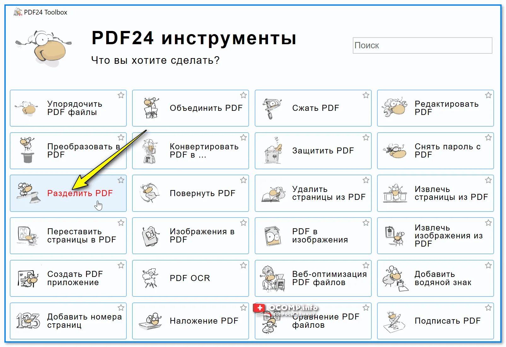
Task: Click the icon for Извлечь изображения из PDF
Action: 394,236
